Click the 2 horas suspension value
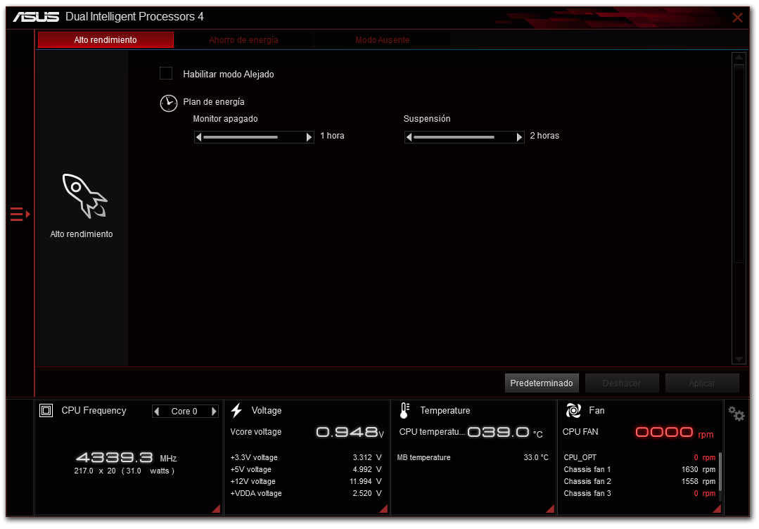This screenshot has height=529, width=759. [544, 136]
